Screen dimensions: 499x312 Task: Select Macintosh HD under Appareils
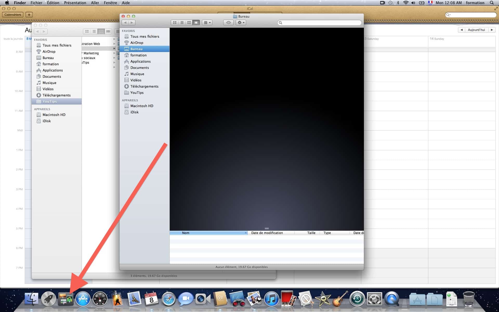pos(142,106)
